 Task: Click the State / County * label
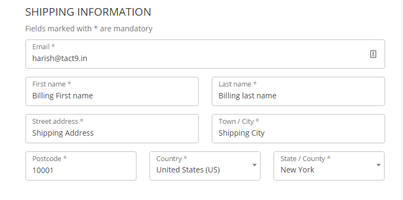point(305,159)
